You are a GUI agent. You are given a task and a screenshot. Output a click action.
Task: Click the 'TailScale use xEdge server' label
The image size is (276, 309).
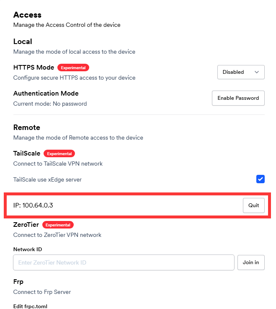[x=47, y=179]
